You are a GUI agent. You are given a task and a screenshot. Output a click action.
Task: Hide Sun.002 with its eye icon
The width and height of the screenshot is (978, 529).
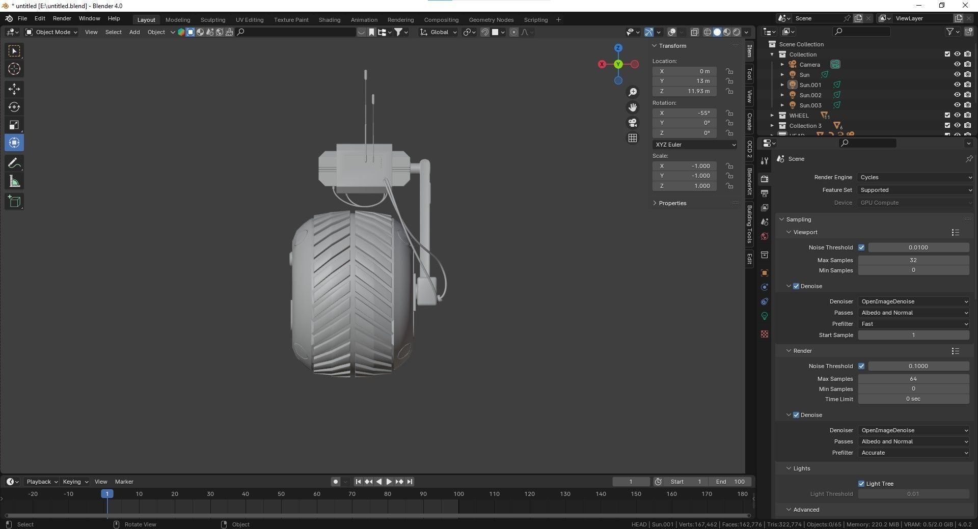pos(957,95)
